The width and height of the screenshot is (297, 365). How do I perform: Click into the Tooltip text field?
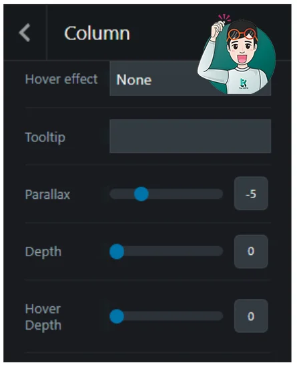click(x=190, y=136)
